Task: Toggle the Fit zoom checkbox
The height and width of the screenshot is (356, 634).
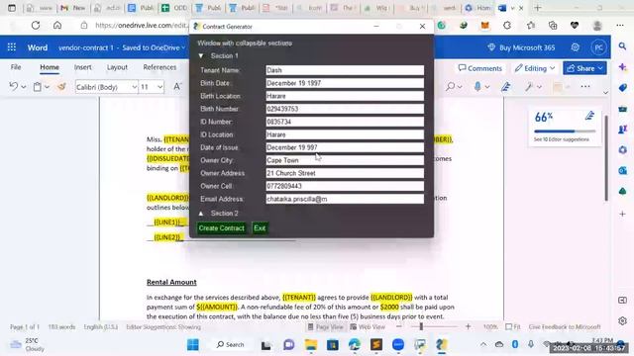Action: [x=508, y=326]
